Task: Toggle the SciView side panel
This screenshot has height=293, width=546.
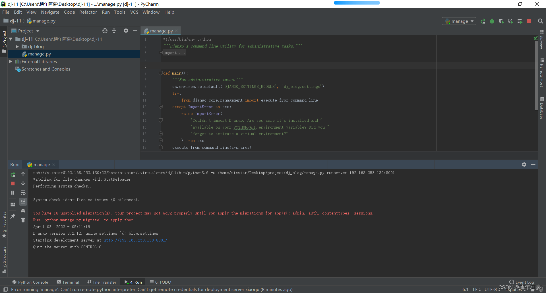Action: (x=542, y=40)
